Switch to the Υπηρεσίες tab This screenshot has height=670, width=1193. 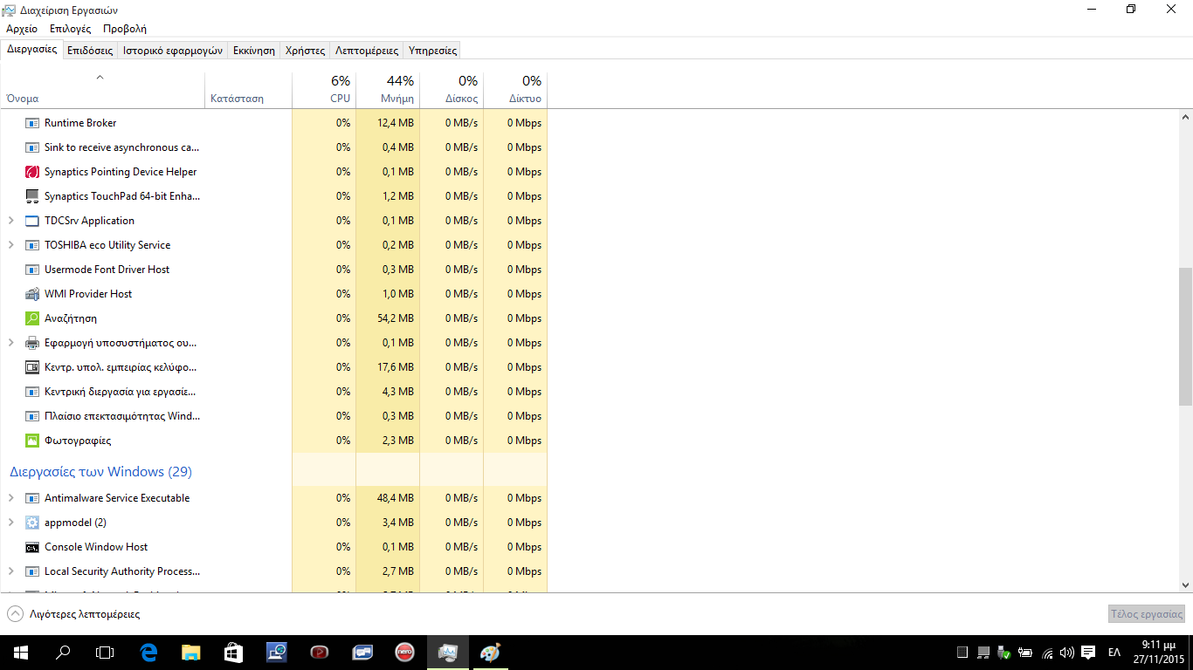pos(433,51)
